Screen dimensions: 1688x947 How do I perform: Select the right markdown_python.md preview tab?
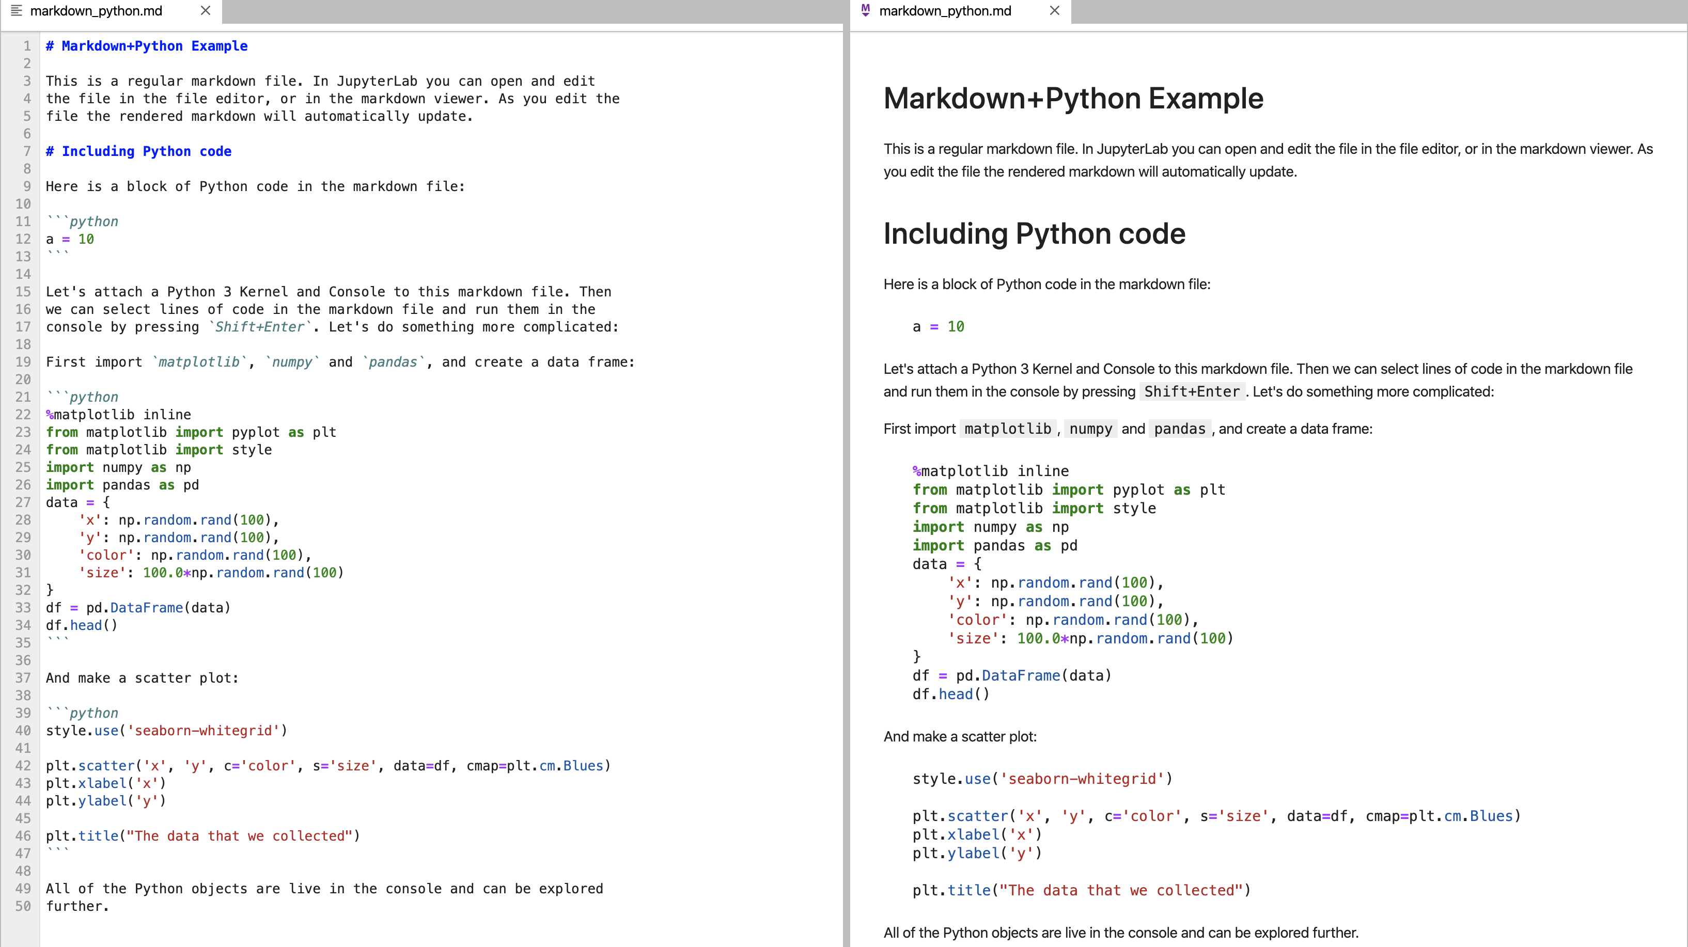click(x=945, y=11)
